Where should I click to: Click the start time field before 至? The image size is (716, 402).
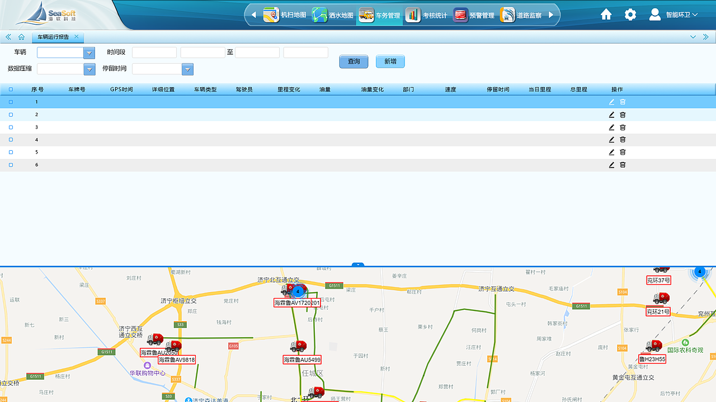click(202, 52)
